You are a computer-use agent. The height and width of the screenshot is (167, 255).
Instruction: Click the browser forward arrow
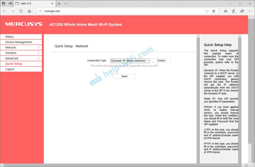pyautogui.click(x=13, y=11)
